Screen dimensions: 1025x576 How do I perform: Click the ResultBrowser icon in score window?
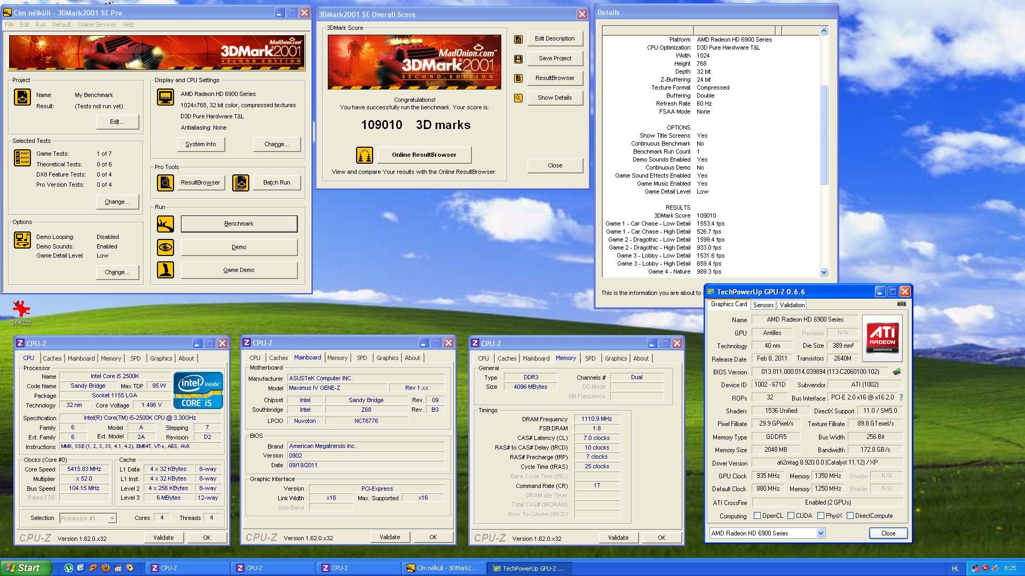click(518, 78)
